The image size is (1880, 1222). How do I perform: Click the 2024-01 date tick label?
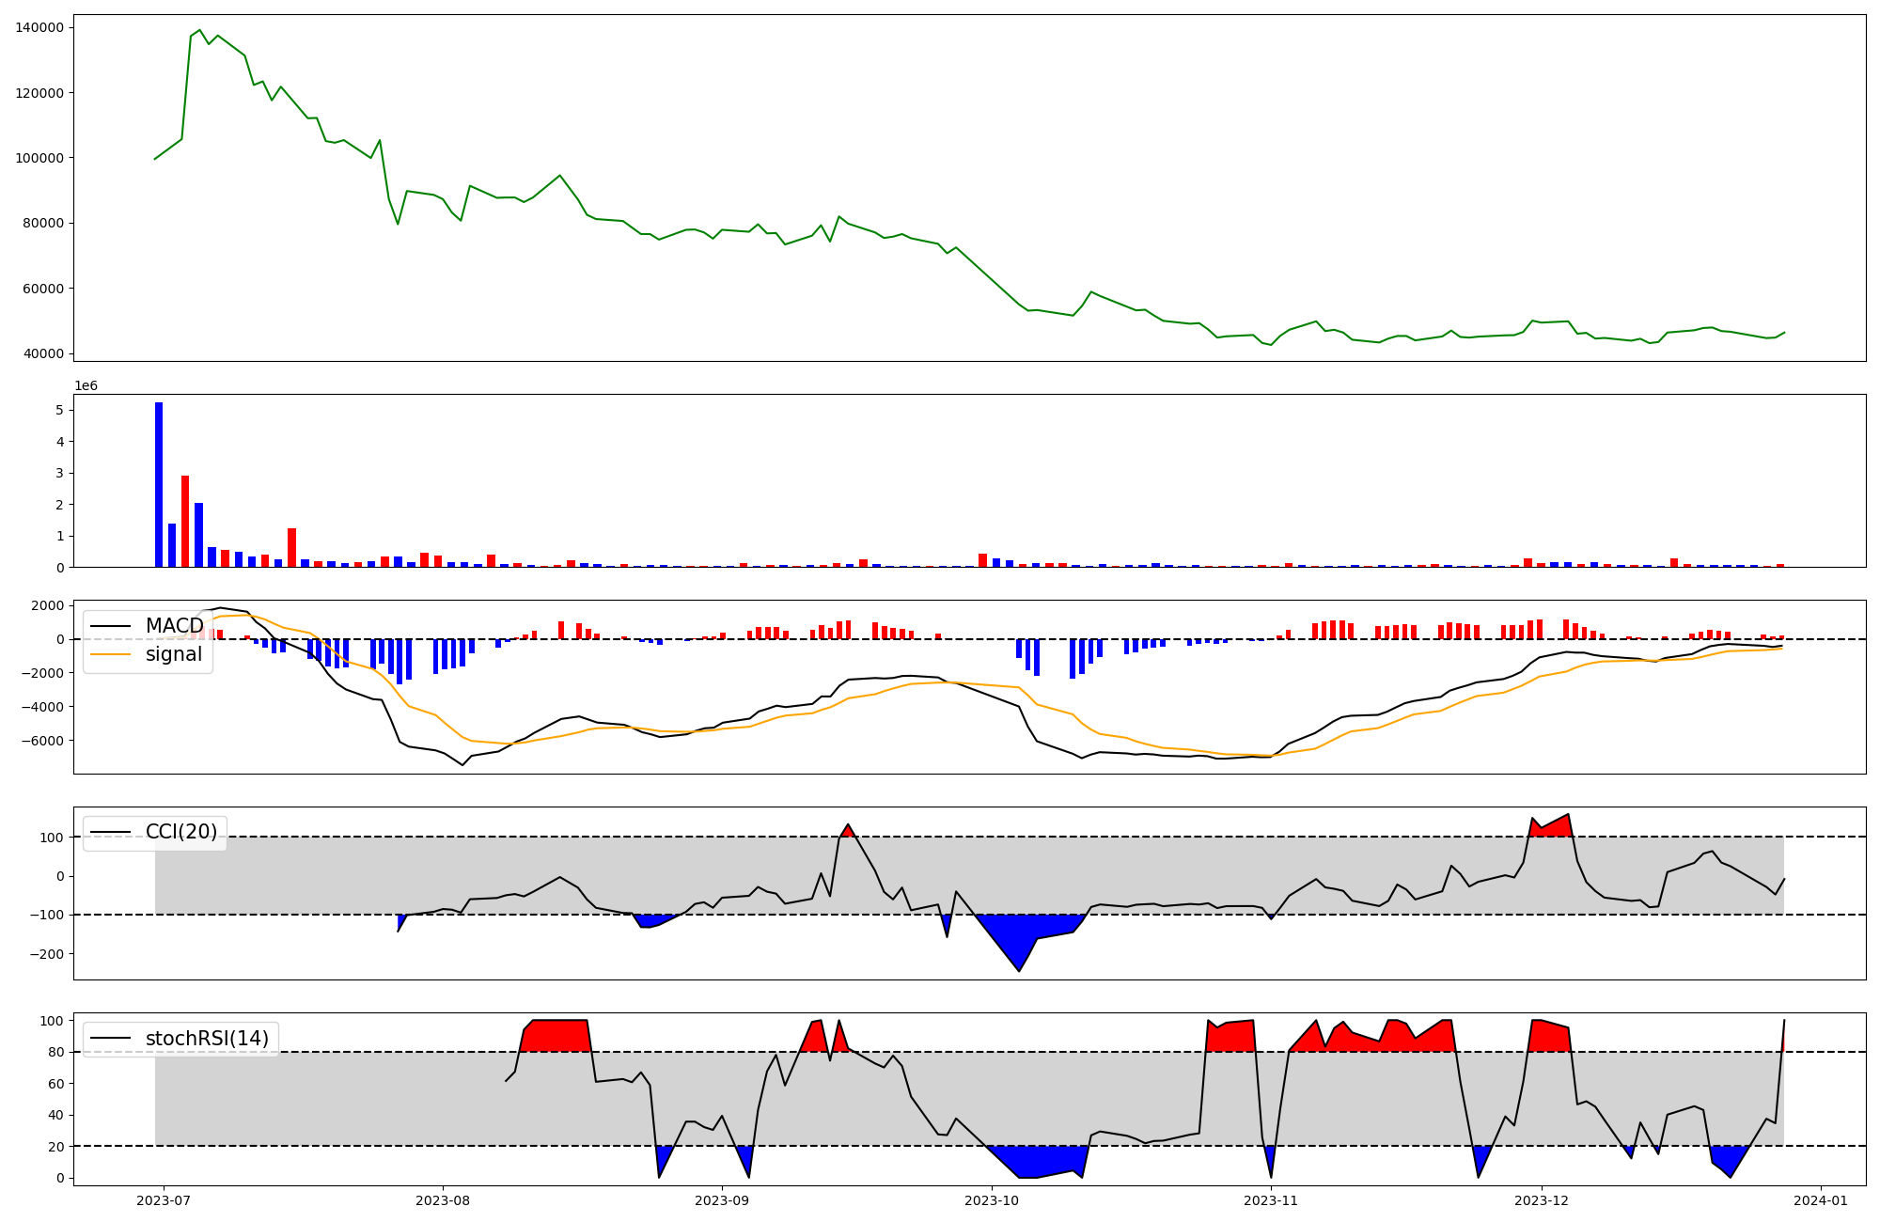(1821, 1200)
